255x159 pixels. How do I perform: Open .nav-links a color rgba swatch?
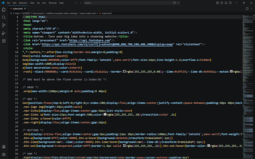point(105,114)
